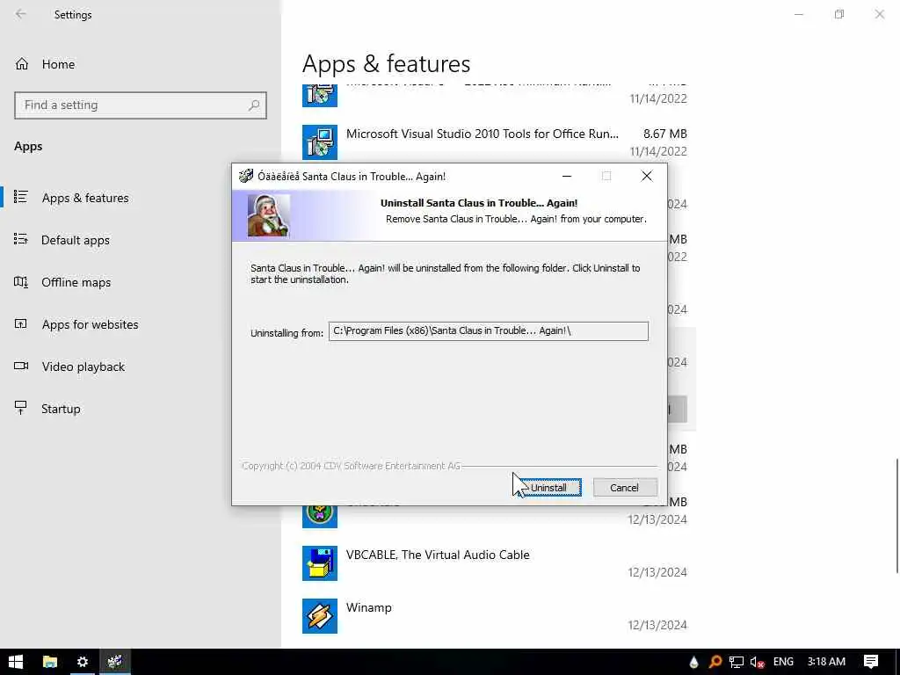Click the Apps & features list icon
Image resolution: width=900 pixels, height=675 pixels.
[21, 197]
